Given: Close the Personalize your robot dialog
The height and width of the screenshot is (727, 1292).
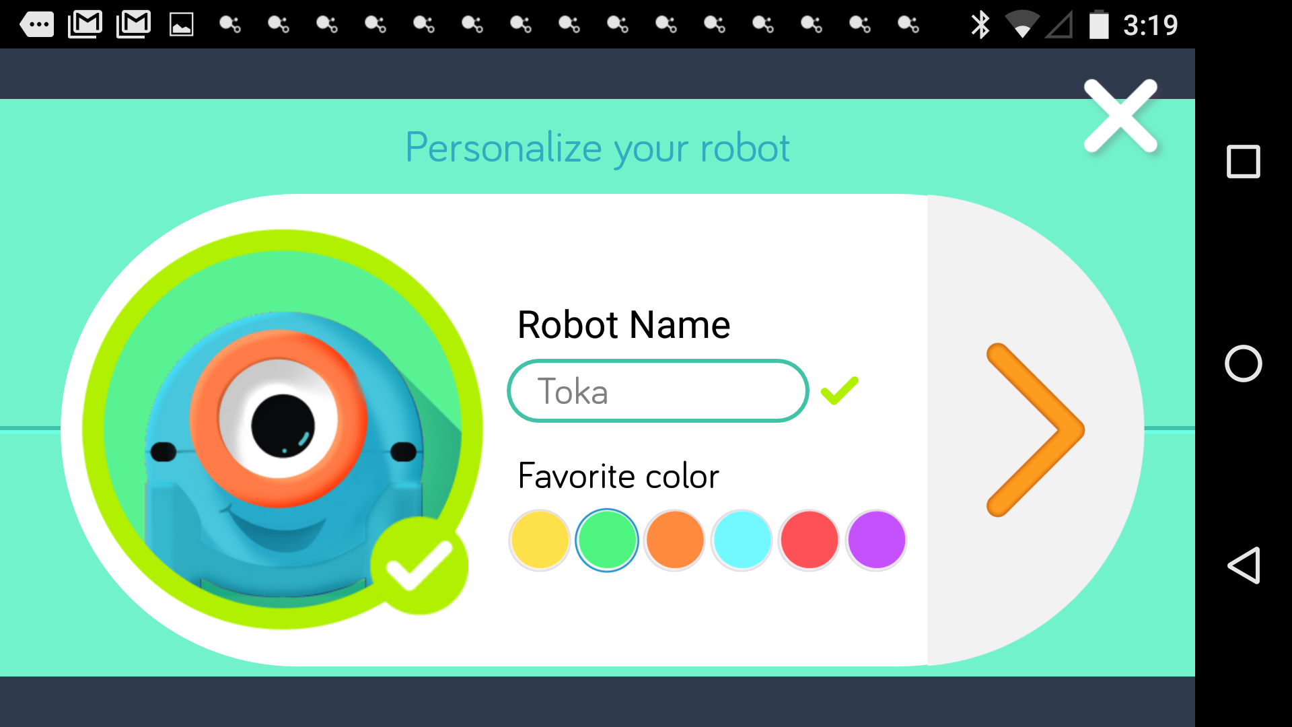Looking at the screenshot, I should 1120,116.
